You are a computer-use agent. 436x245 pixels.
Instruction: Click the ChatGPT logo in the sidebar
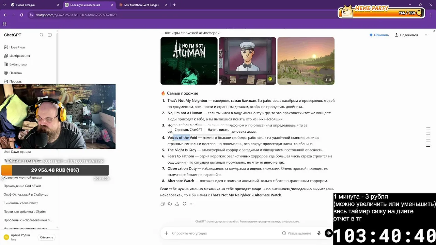[x=13, y=35]
